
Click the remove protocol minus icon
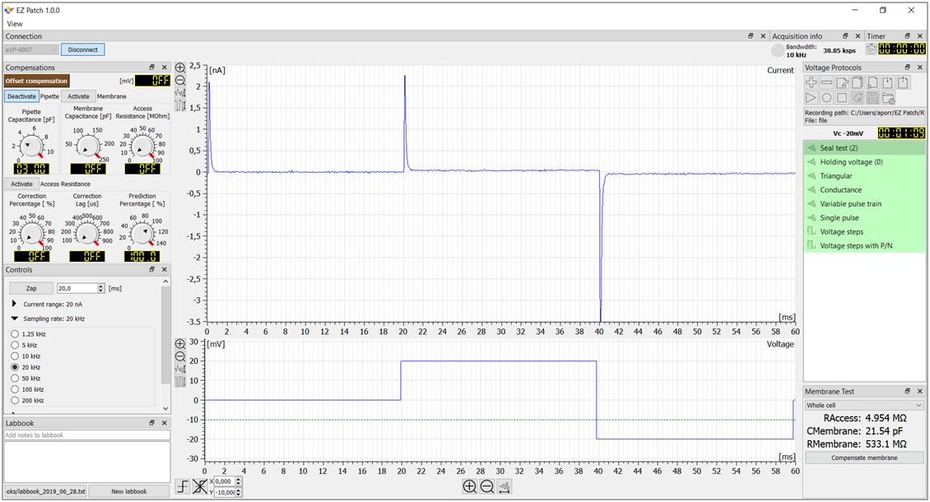(x=826, y=82)
